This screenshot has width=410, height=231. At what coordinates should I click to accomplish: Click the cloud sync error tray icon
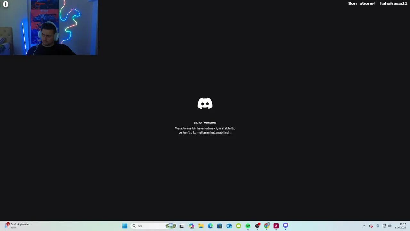[x=371, y=226]
